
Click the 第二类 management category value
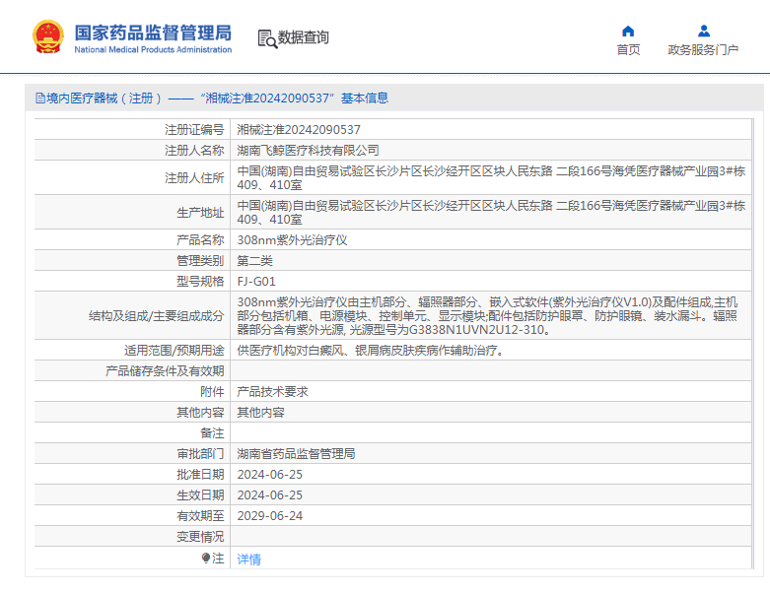(255, 260)
